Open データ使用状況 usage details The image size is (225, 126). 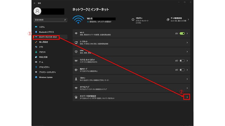(x=178, y=20)
